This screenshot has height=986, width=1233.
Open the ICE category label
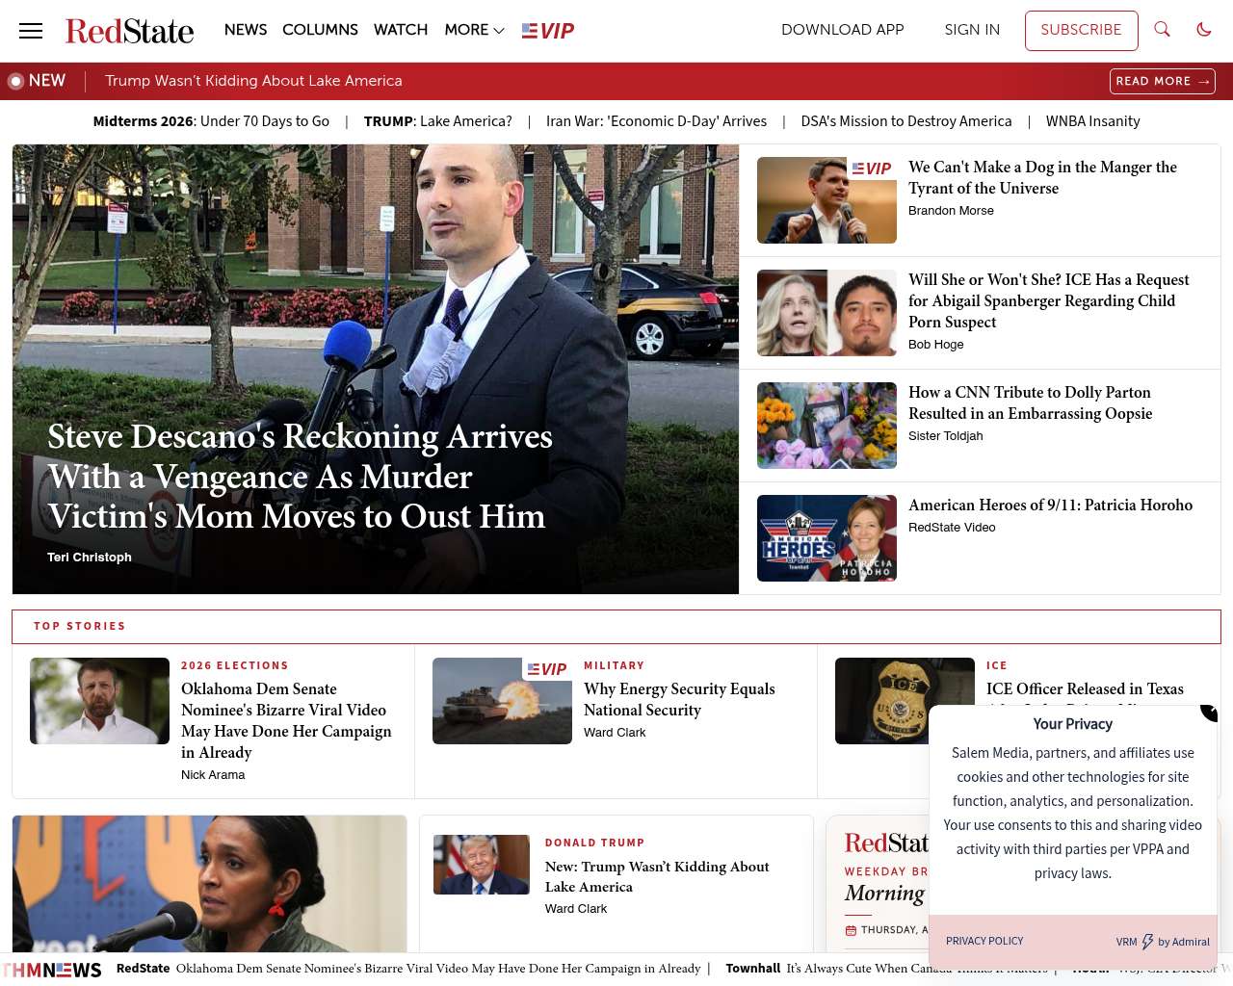(x=997, y=665)
